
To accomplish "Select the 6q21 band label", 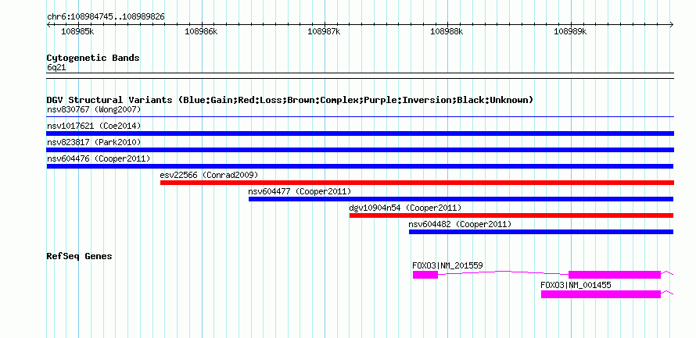I will pos(56,68).
